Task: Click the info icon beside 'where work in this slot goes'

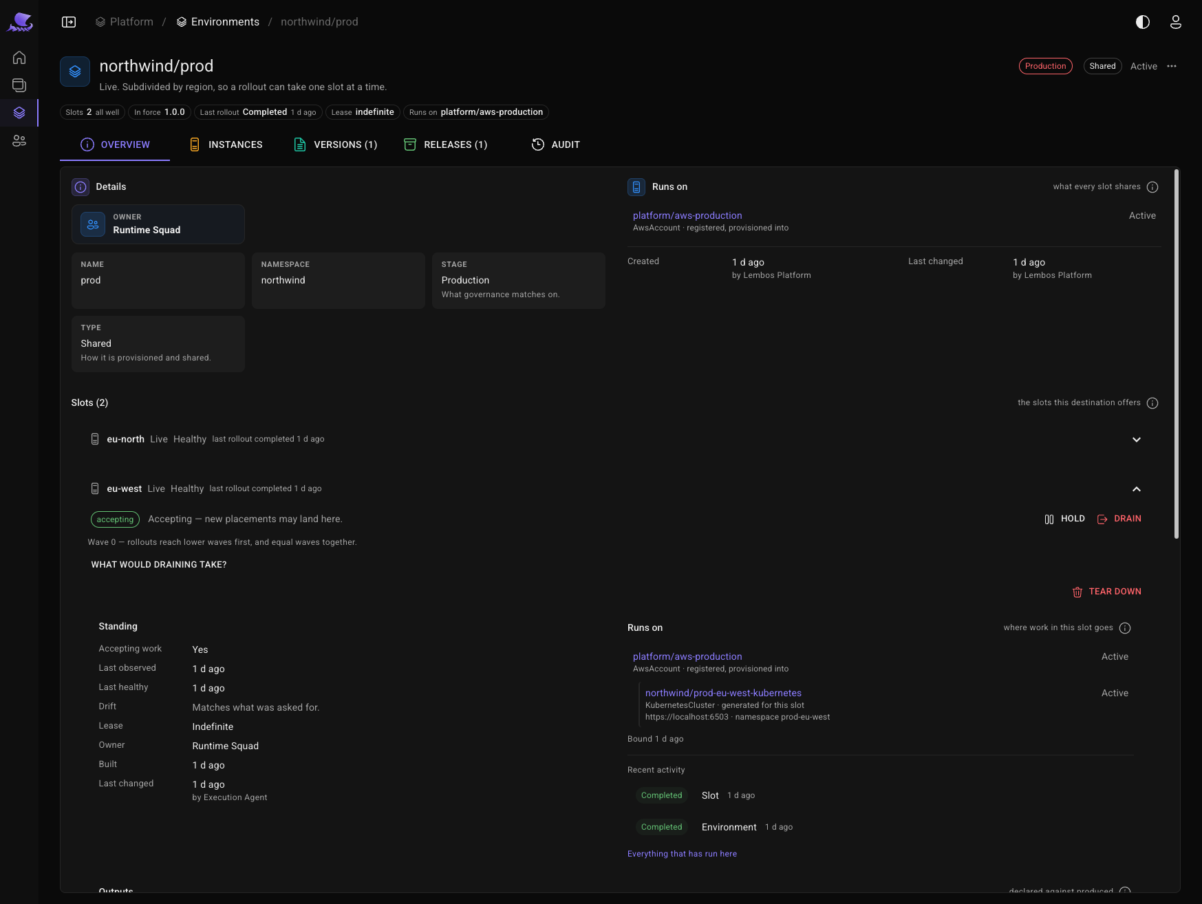Action: point(1125,628)
